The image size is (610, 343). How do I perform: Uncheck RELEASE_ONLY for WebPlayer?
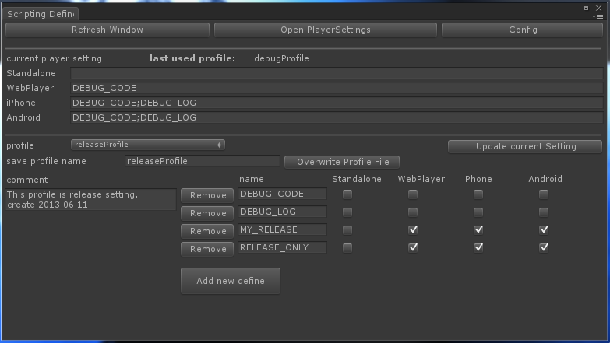tap(413, 248)
